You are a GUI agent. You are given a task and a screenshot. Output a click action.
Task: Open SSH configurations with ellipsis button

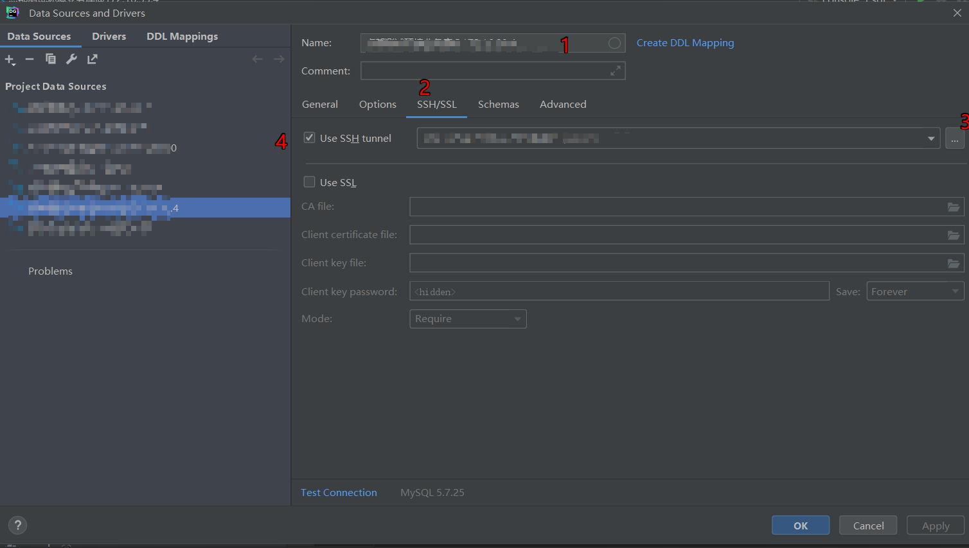pos(955,139)
